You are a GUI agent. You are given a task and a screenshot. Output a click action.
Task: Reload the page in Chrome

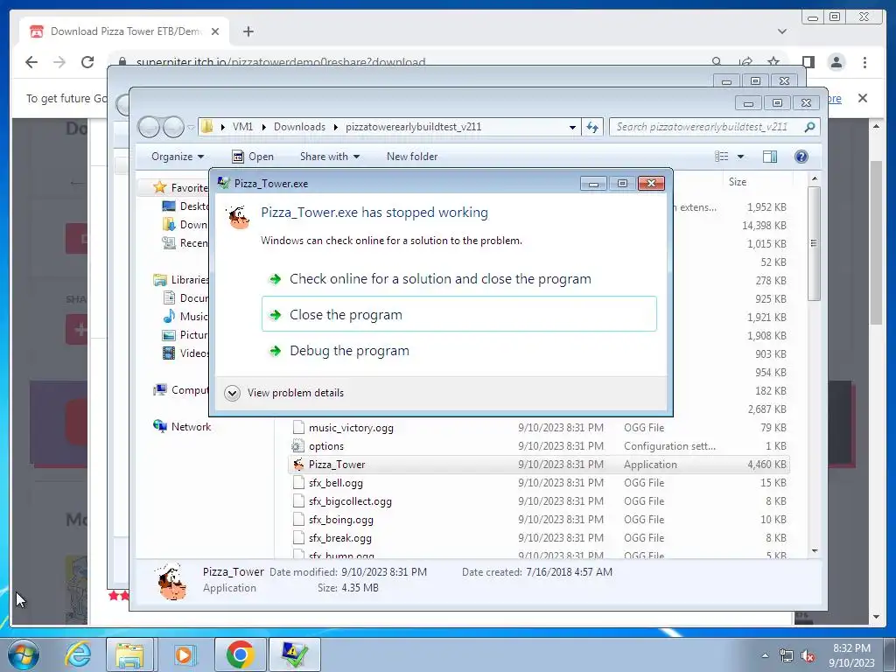[x=87, y=62]
